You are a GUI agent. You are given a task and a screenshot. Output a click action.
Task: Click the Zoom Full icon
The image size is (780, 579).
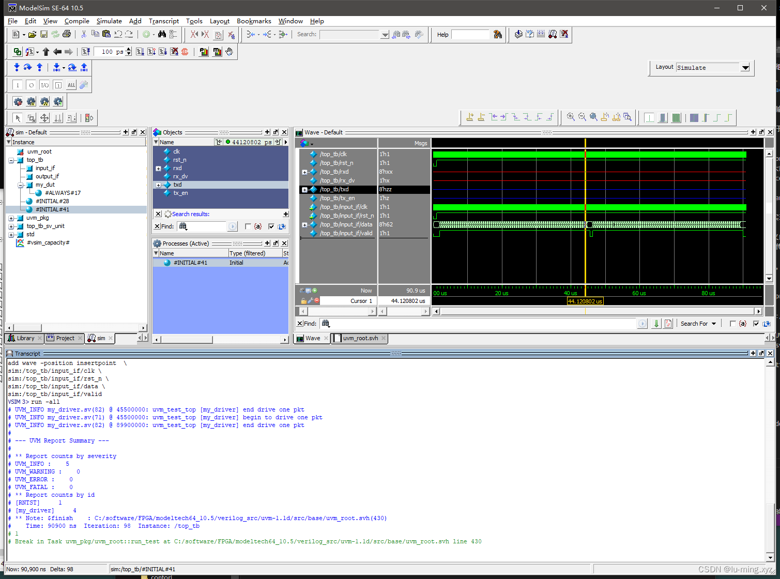pyautogui.click(x=593, y=117)
